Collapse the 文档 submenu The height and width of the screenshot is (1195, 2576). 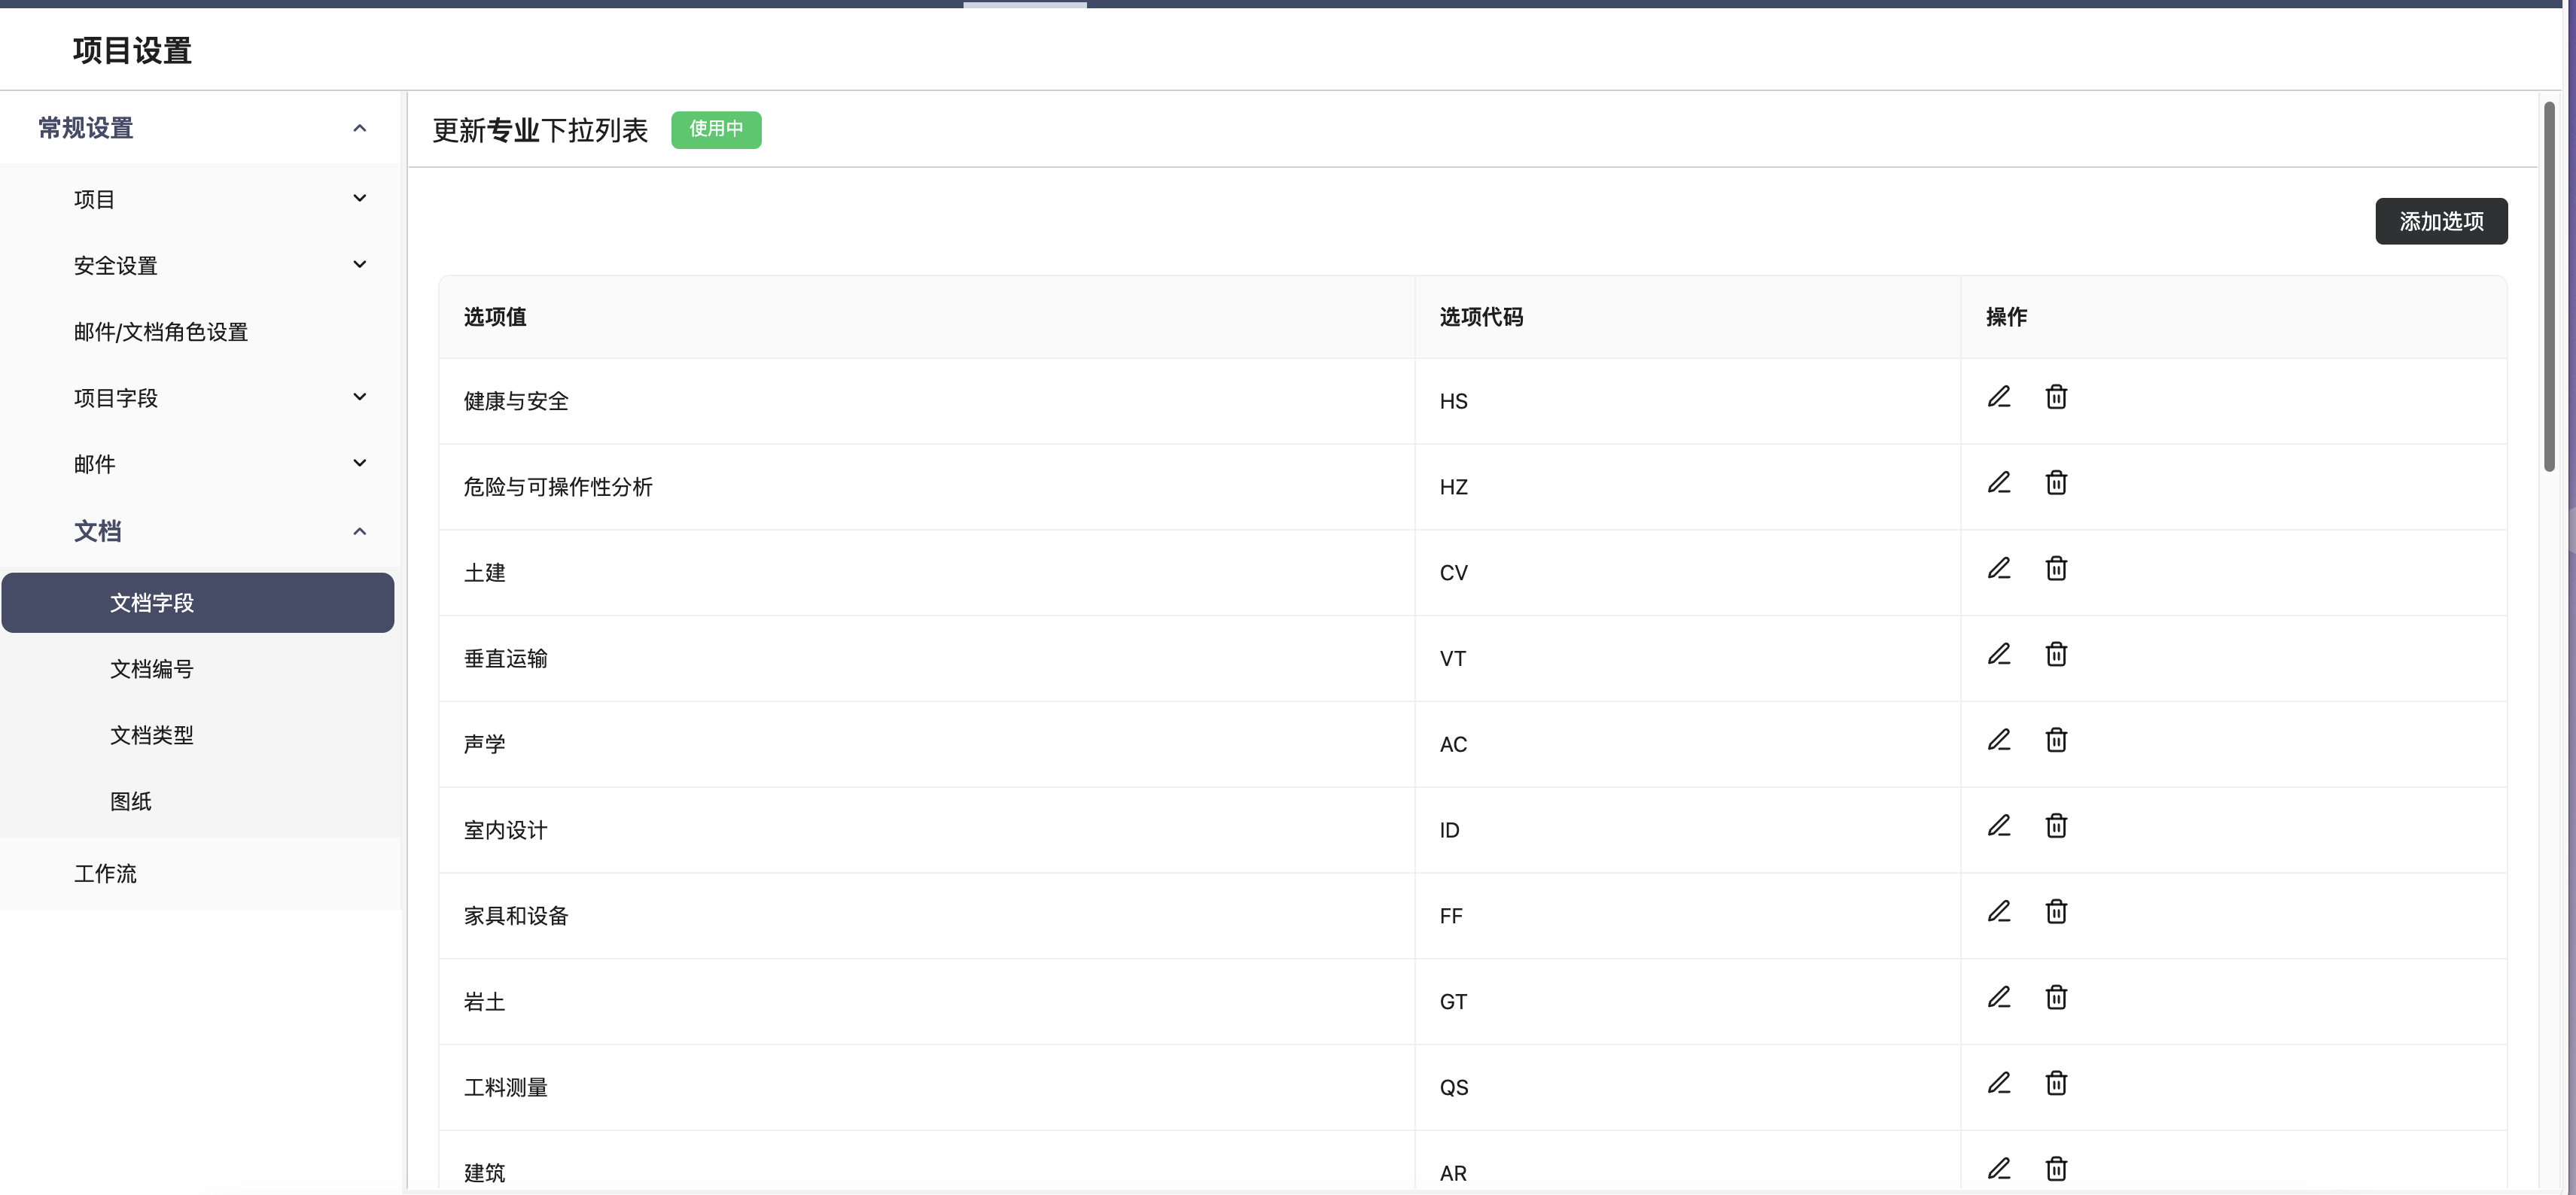pyautogui.click(x=359, y=531)
